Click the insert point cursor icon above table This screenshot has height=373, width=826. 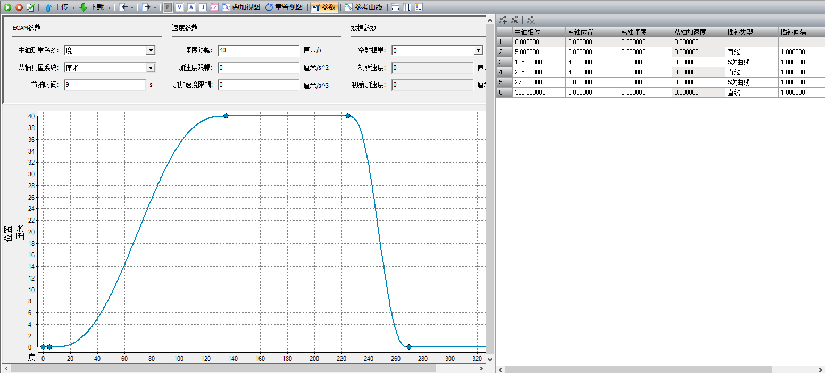[514, 20]
